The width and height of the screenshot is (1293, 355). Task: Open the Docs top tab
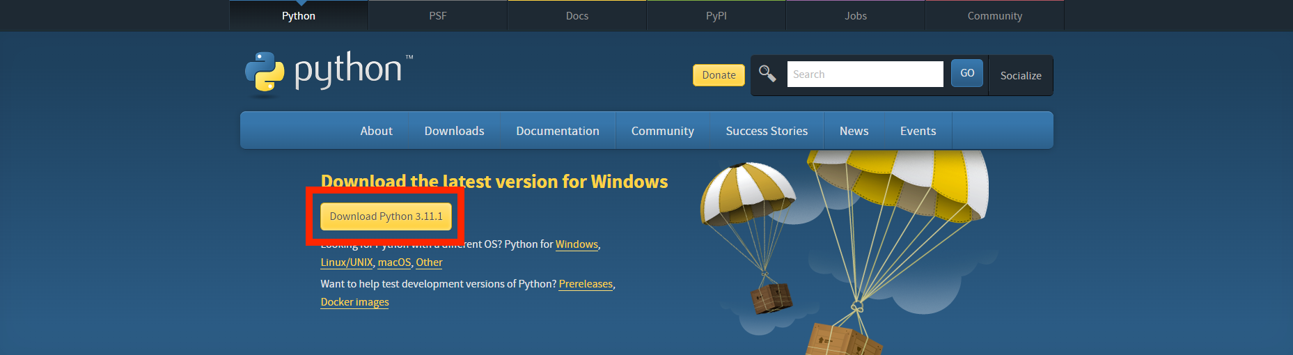577,15
